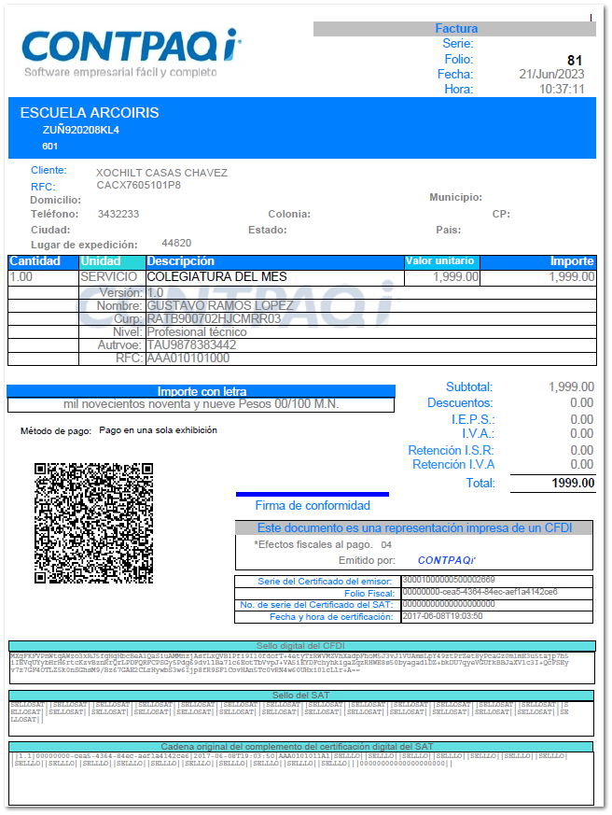
Task: Click the Retención I.V.A label
Action: [x=453, y=465]
